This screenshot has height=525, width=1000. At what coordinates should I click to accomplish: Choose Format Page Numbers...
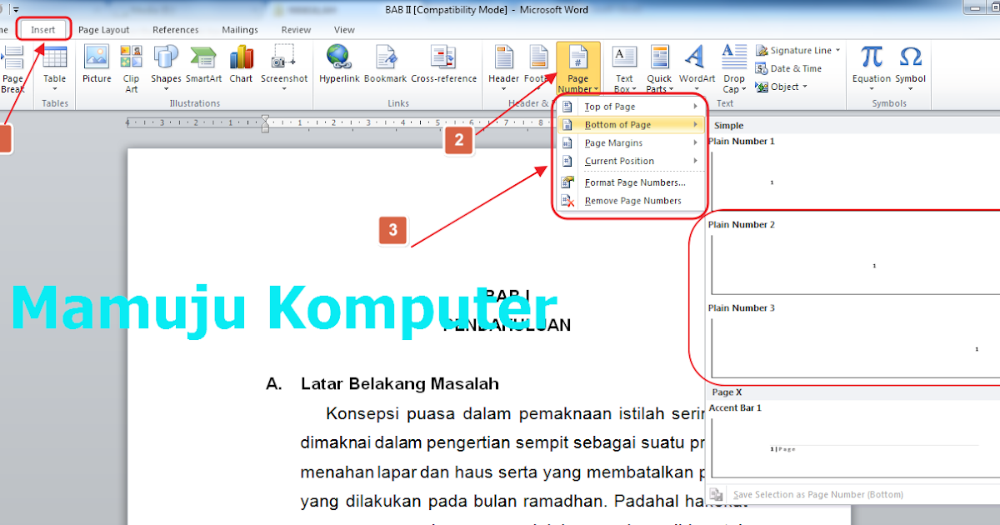(632, 182)
